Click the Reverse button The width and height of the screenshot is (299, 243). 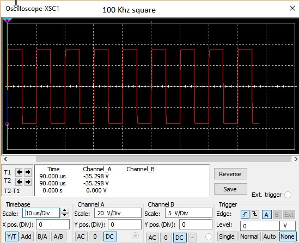[230, 174]
